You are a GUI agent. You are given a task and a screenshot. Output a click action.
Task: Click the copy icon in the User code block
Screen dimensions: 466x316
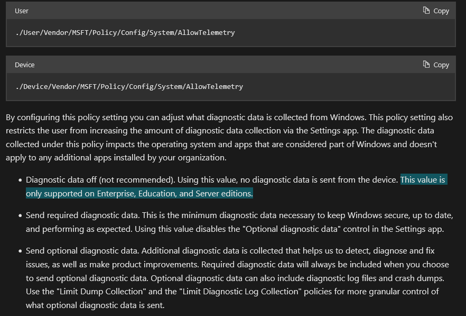pos(427,11)
